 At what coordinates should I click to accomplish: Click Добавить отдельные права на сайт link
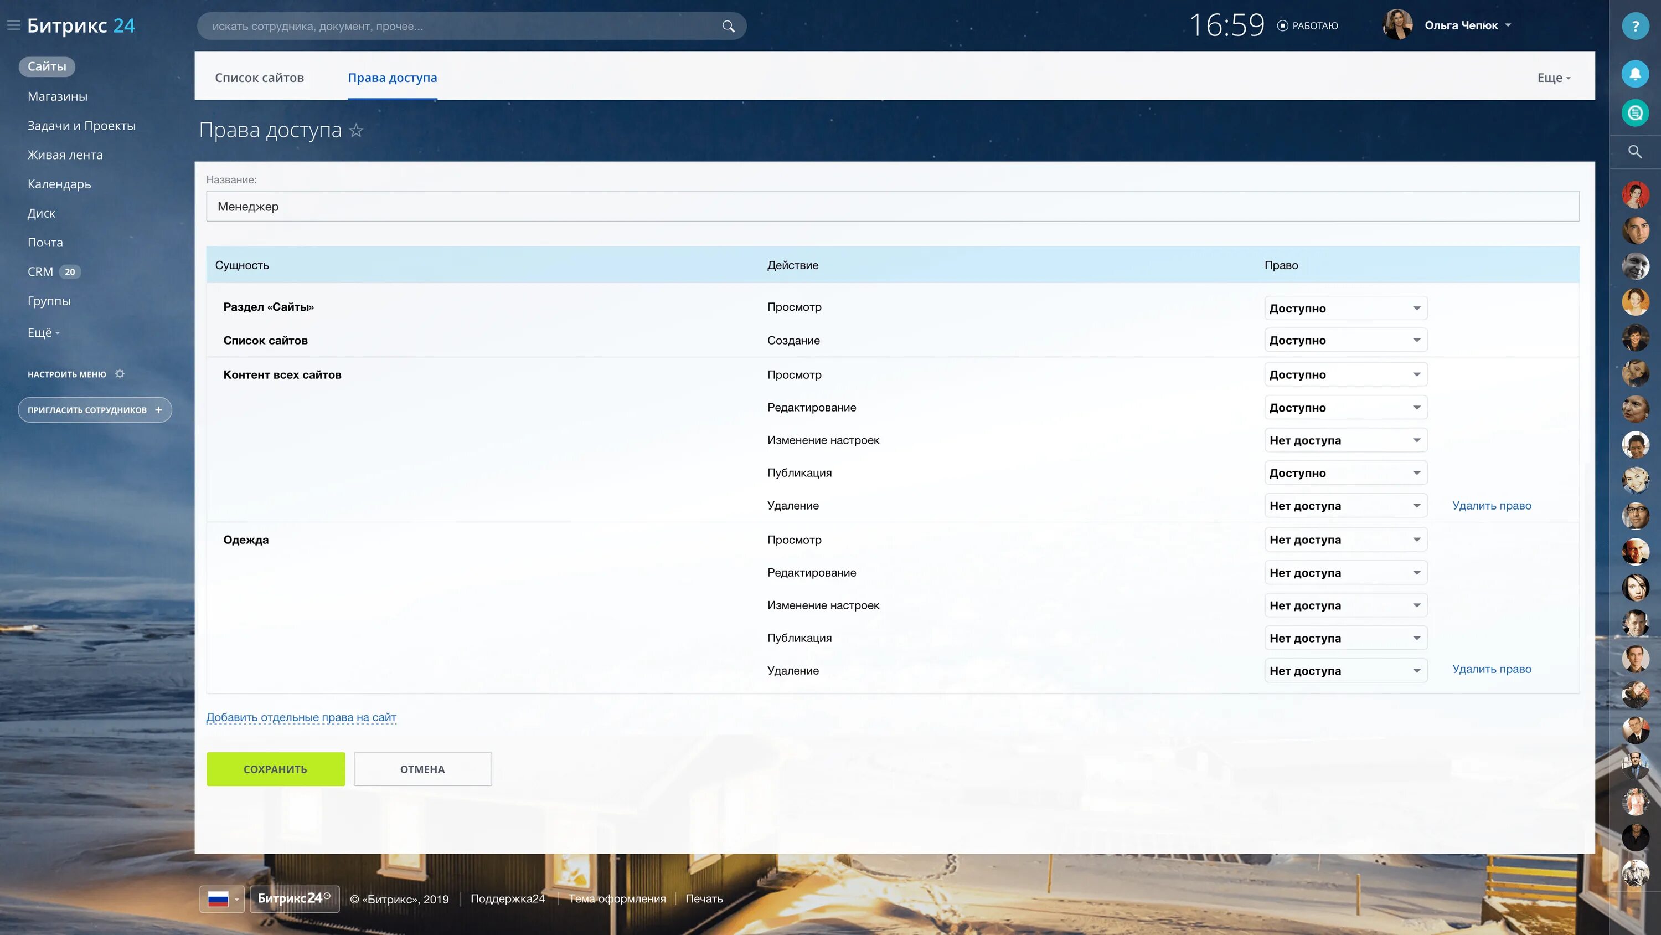pos(301,717)
